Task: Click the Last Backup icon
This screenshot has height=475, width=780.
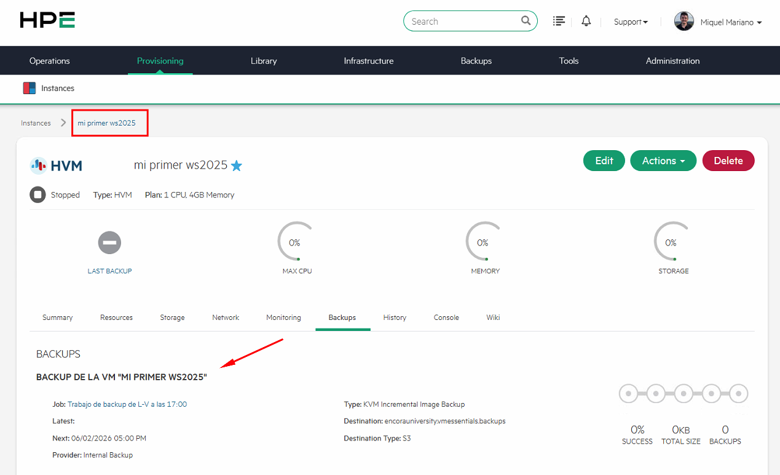Action: [109, 242]
